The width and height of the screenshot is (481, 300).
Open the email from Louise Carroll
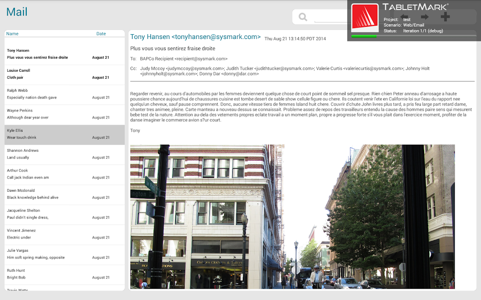click(64, 75)
